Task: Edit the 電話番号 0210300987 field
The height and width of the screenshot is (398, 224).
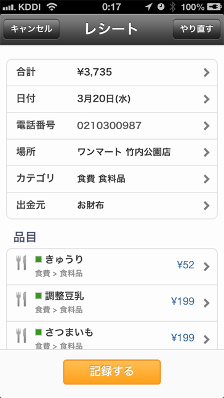Action: pyautogui.click(x=112, y=126)
